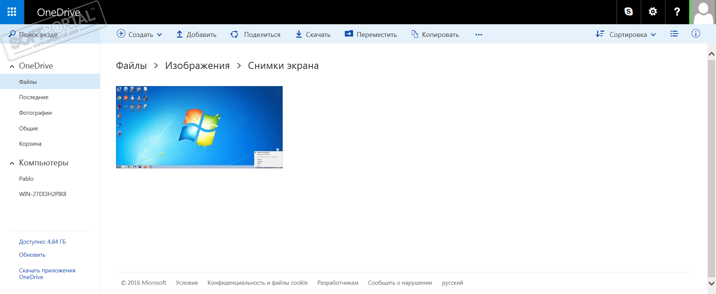Image resolution: width=716 pixels, height=294 pixels.
Task: Click the share icon of Поделиться
Action: 234,34
